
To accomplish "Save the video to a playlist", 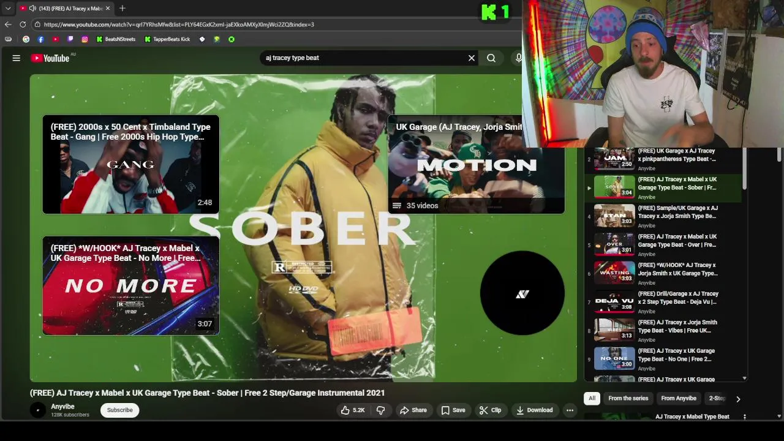I will tap(453, 410).
